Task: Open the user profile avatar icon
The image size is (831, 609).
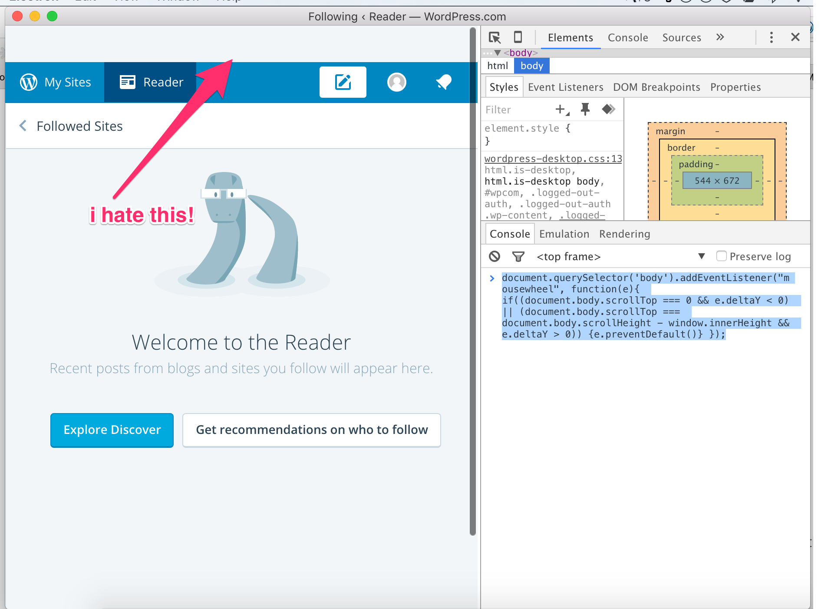Action: coord(396,82)
